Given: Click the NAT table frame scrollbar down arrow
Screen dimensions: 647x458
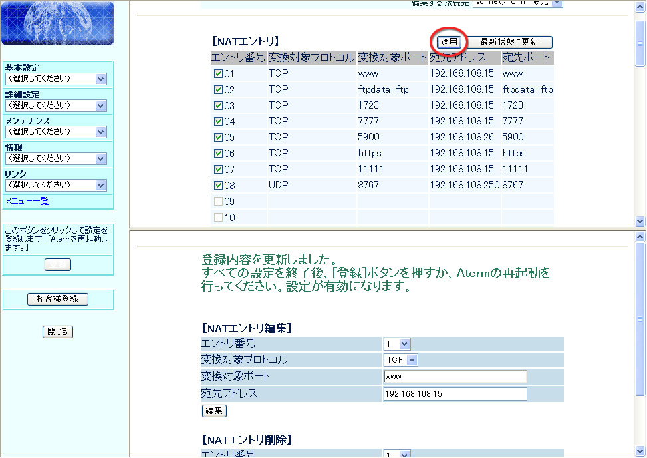Looking at the screenshot, I should [x=640, y=222].
